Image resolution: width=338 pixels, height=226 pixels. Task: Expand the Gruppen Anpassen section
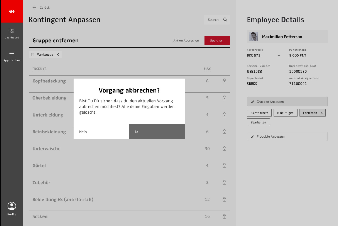click(x=287, y=102)
